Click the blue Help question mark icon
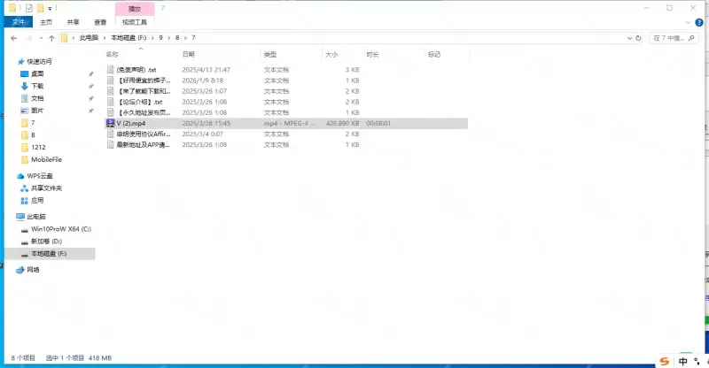This screenshot has width=709, height=368. [701, 22]
